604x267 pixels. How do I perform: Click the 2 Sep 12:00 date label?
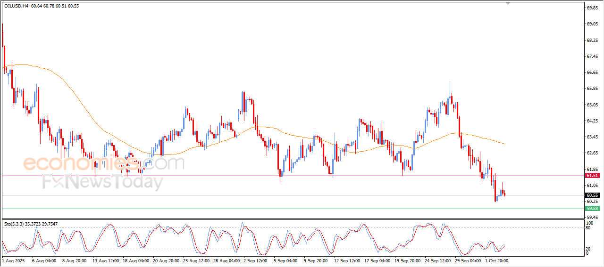[x=254, y=260]
